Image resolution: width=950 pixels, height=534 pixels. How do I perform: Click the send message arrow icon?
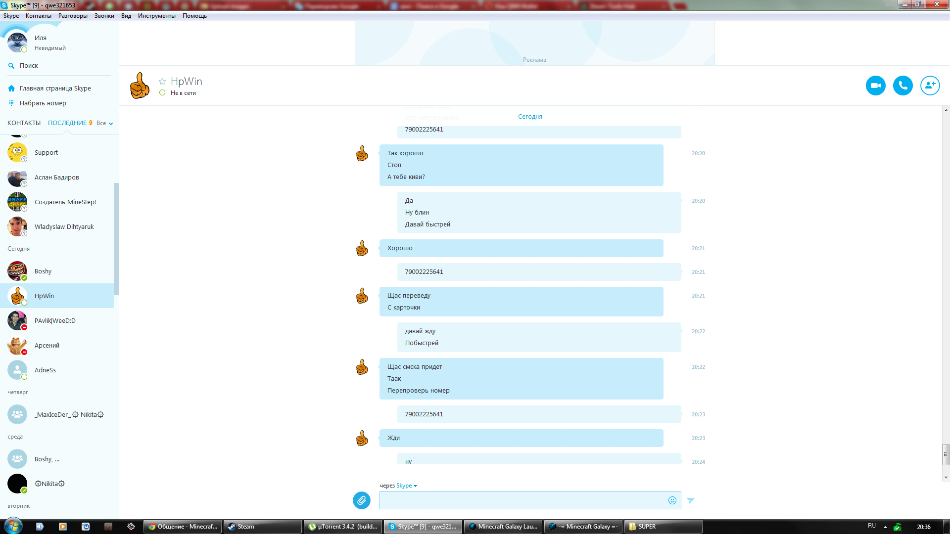[691, 500]
